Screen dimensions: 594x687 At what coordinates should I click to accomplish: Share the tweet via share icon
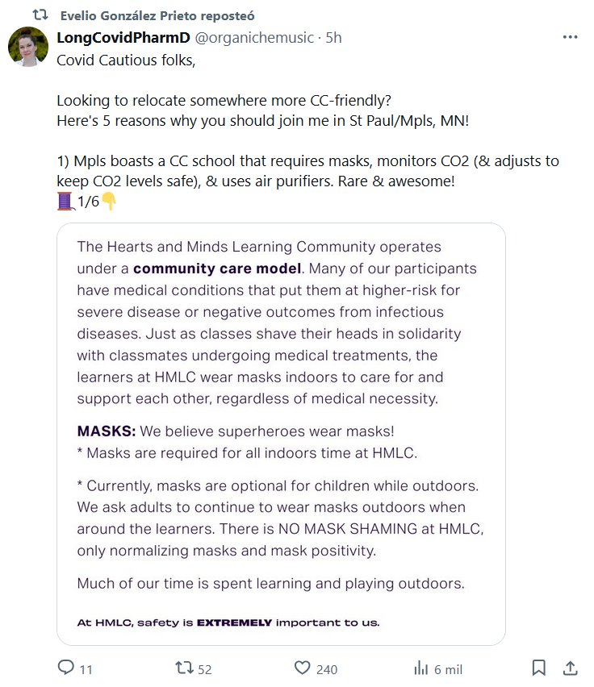[569, 668]
